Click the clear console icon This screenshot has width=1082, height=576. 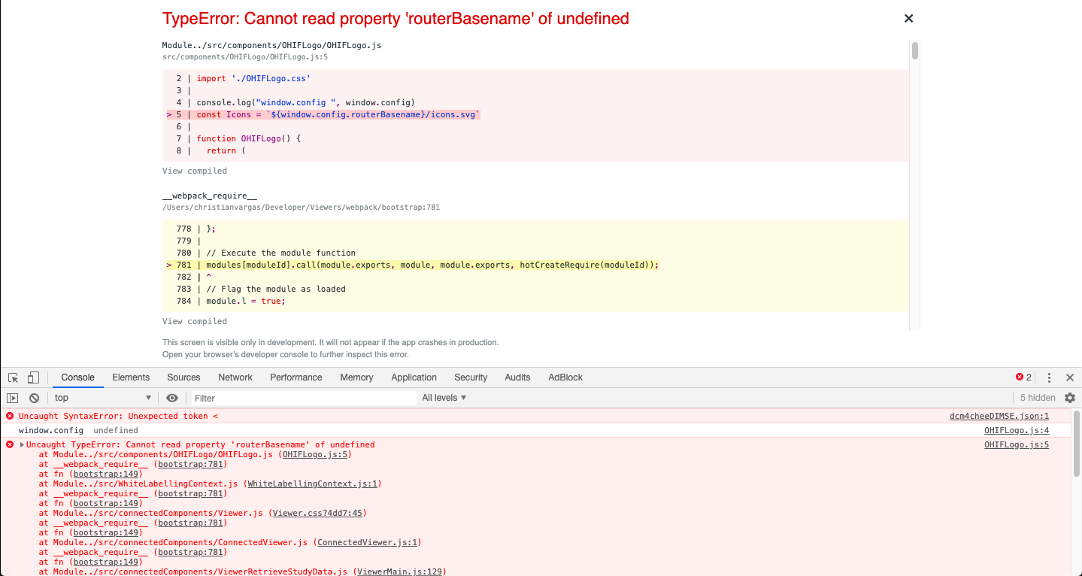tap(34, 397)
